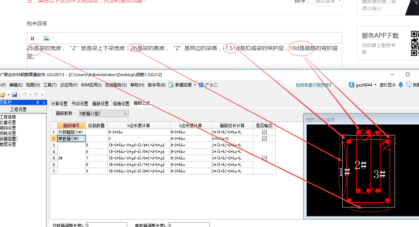Click the h+2*Lw+L formula cell

click(x=232, y=139)
